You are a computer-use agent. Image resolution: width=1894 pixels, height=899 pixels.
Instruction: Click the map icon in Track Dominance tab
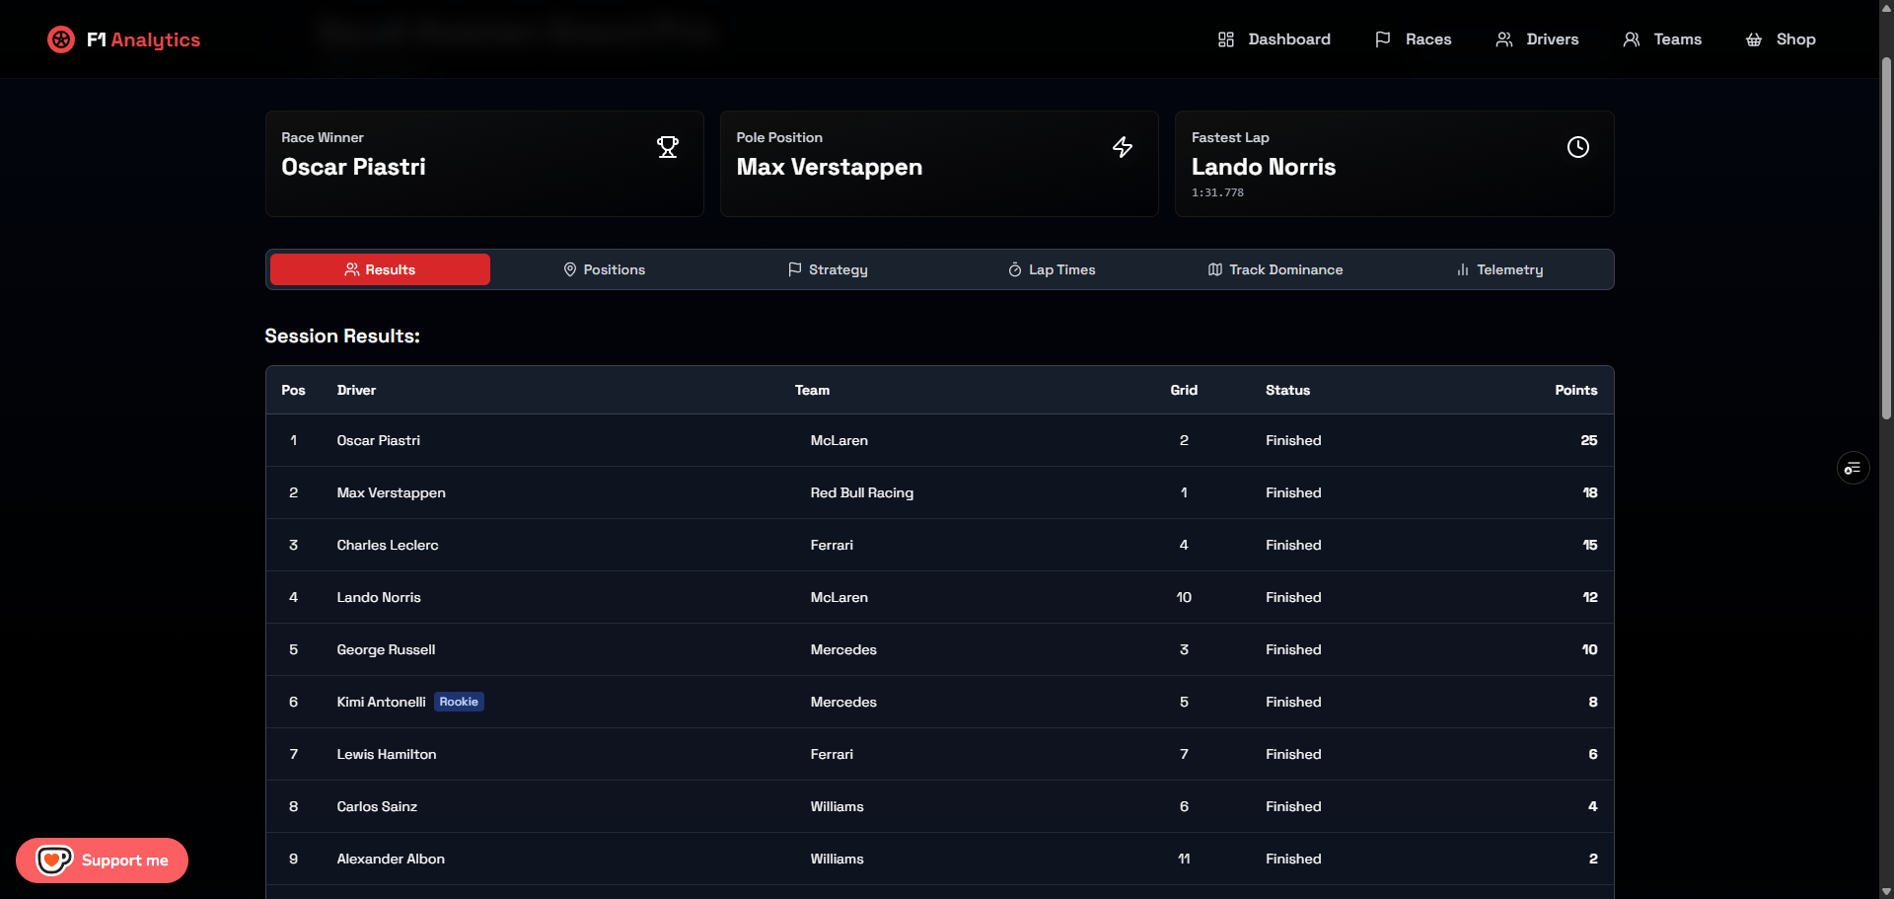[x=1215, y=269]
